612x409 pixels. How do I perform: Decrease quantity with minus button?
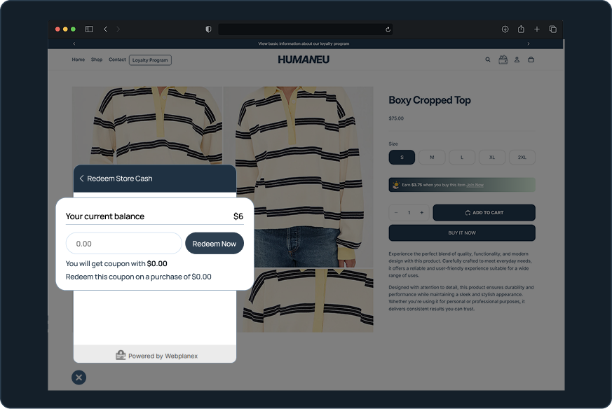click(x=396, y=212)
